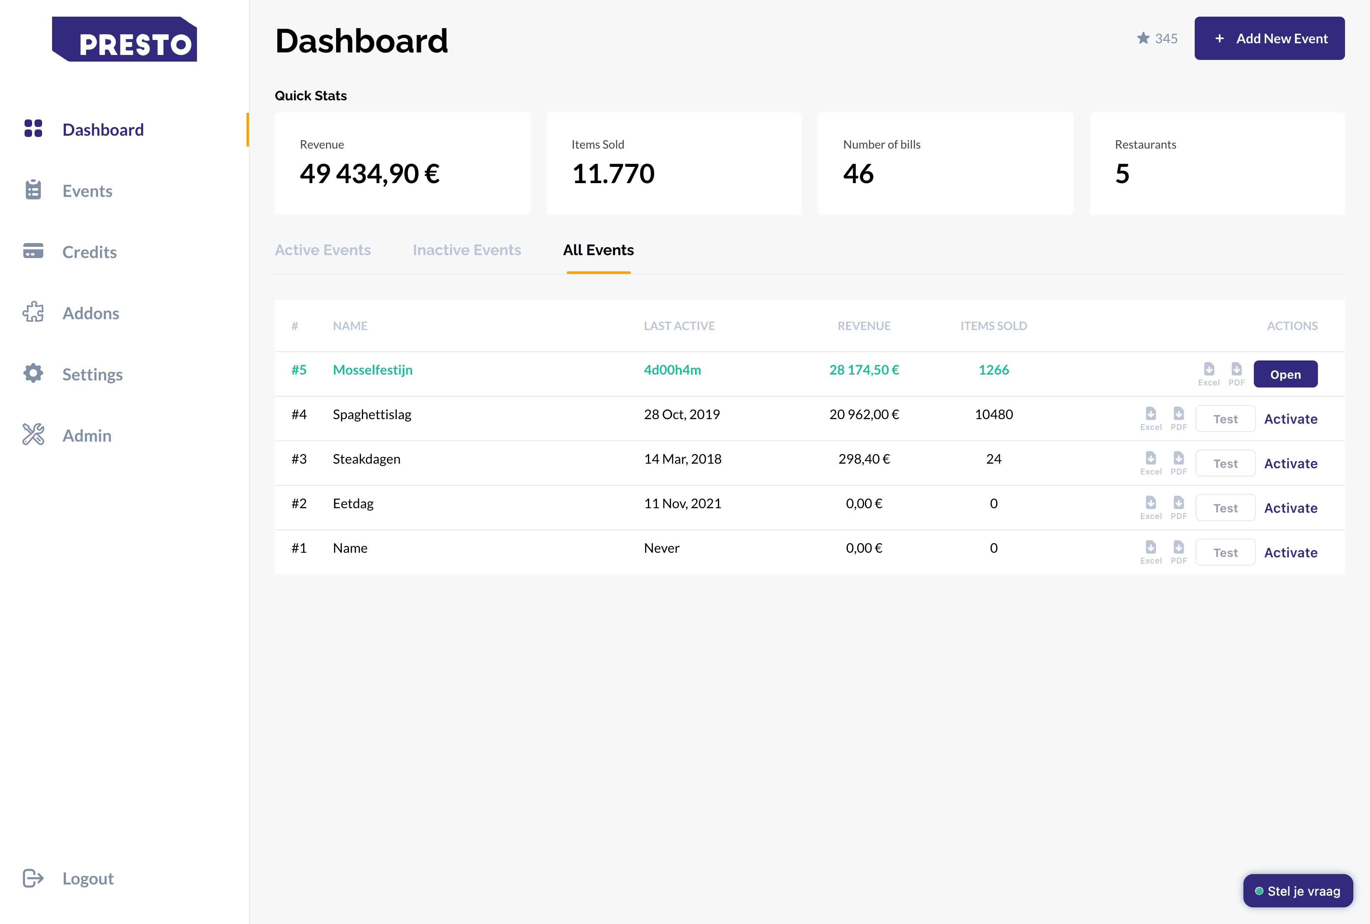Click the Eetdag event name

point(353,503)
